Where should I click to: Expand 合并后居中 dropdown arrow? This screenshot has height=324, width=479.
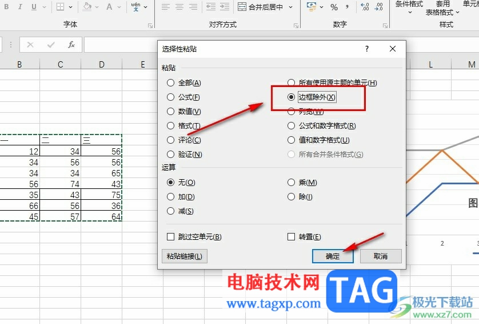[x=290, y=7]
